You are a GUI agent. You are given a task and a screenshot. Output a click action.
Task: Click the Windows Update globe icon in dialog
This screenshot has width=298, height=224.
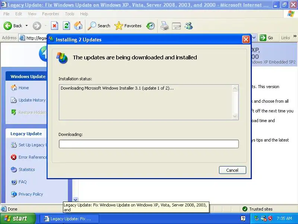62,58
